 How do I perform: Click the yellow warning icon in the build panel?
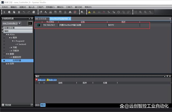click(48, 80)
